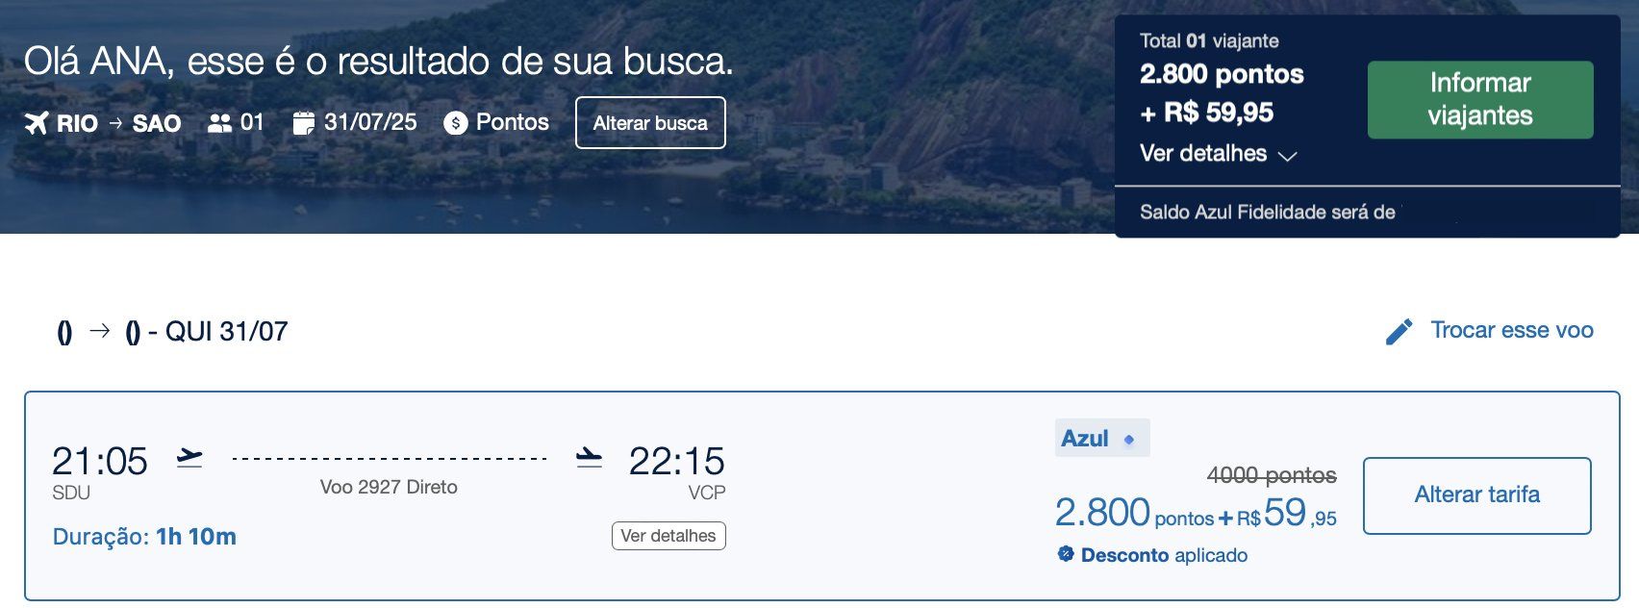This screenshot has width=1639, height=608.
Task: Expand the Ver detalhes chevron in price summary
Action: pos(1287,156)
